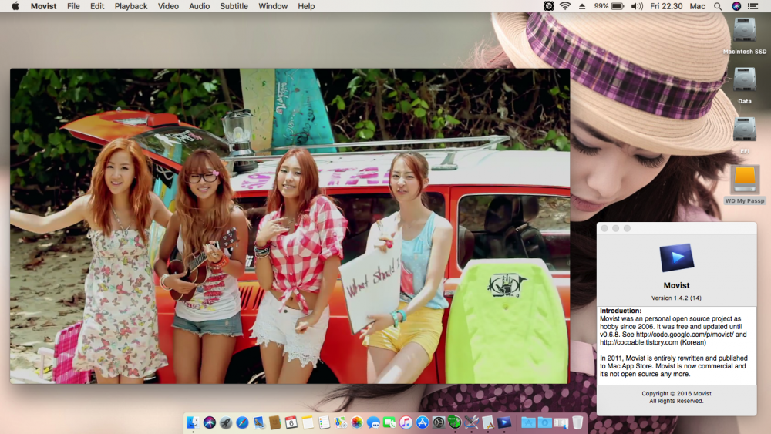Click the clock showing Fri 22.30
Image resolution: width=771 pixels, height=434 pixels.
pos(666,6)
